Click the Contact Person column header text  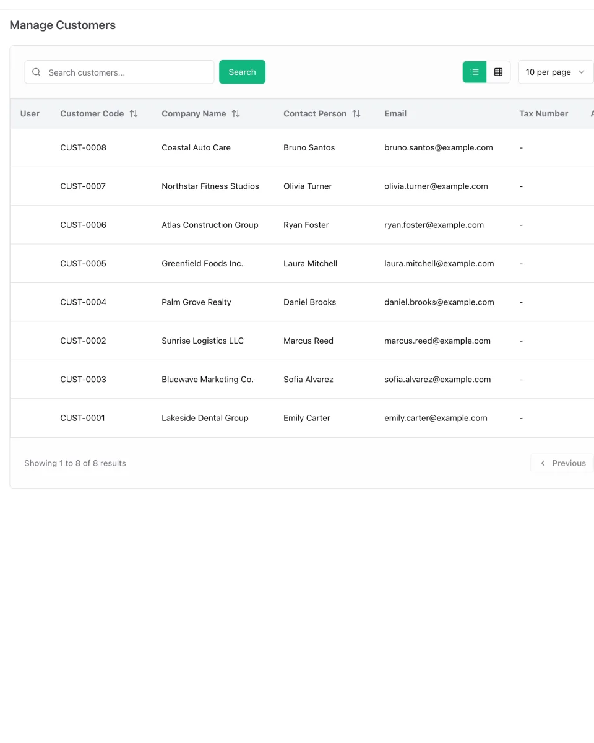point(315,114)
